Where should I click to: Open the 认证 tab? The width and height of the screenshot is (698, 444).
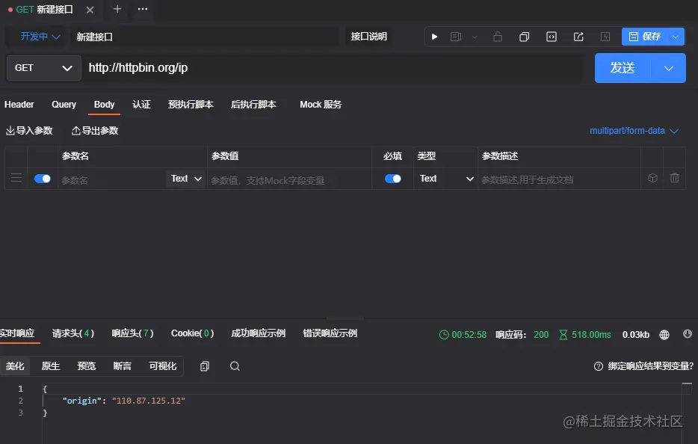[141, 104]
